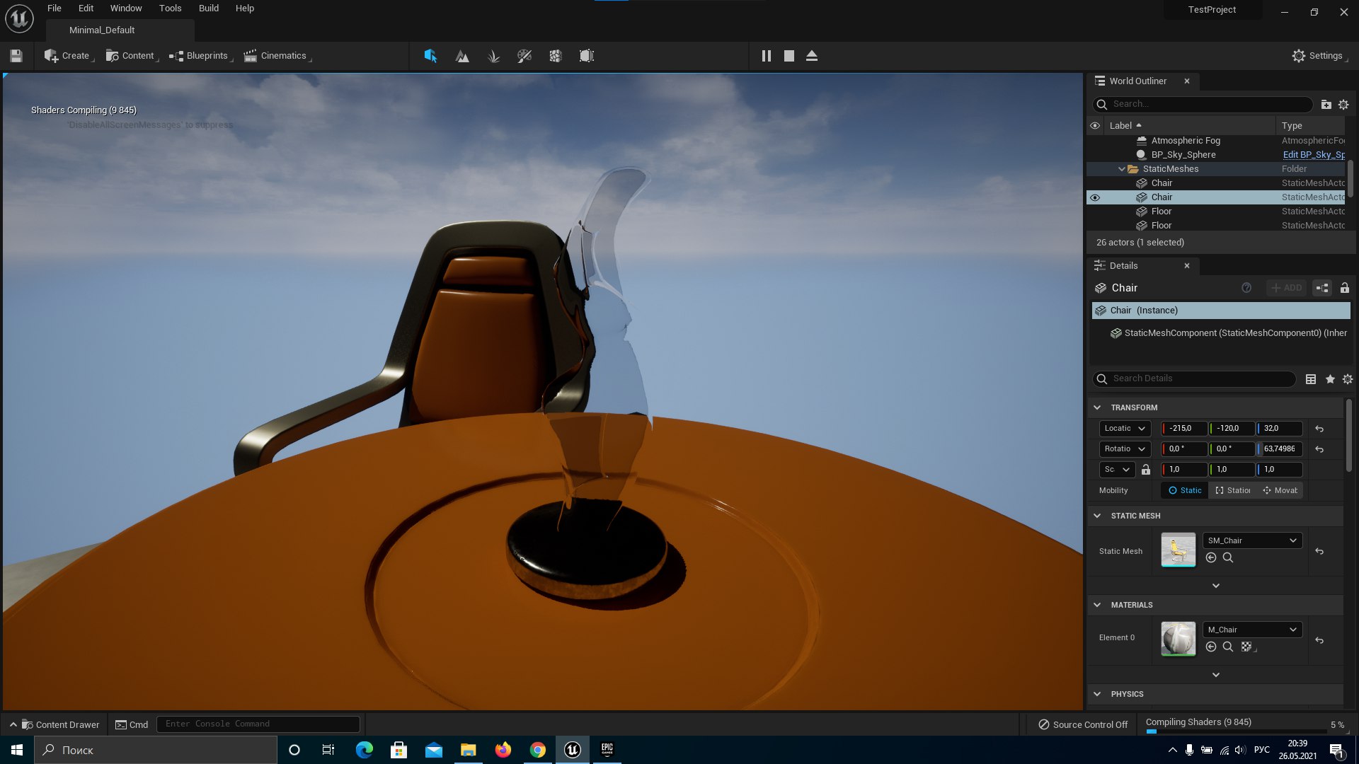Reset Rotation to default value
The image size is (1359, 764).
pos(1319,449)
